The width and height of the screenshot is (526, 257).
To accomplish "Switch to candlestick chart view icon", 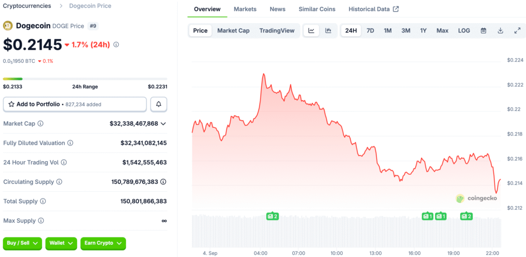I will (x=328, y=30).
